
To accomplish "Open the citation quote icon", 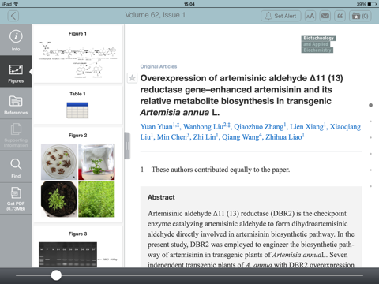I will tap(340, 16).
